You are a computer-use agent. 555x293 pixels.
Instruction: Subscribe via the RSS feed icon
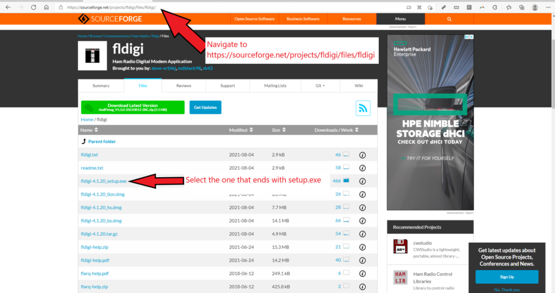(363, 108)
